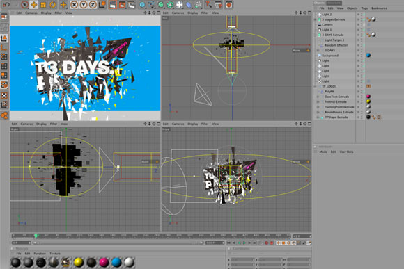Toggle visibility dots for the Camera object
Image resolution: width=404 pixels, height=269 pixels.
pyautogui.click(x=362, y=25)
